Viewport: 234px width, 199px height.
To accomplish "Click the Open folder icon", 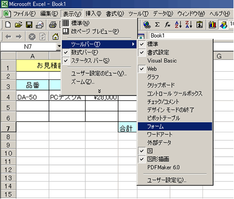I will pyautogui.click(x=18, y=25).
